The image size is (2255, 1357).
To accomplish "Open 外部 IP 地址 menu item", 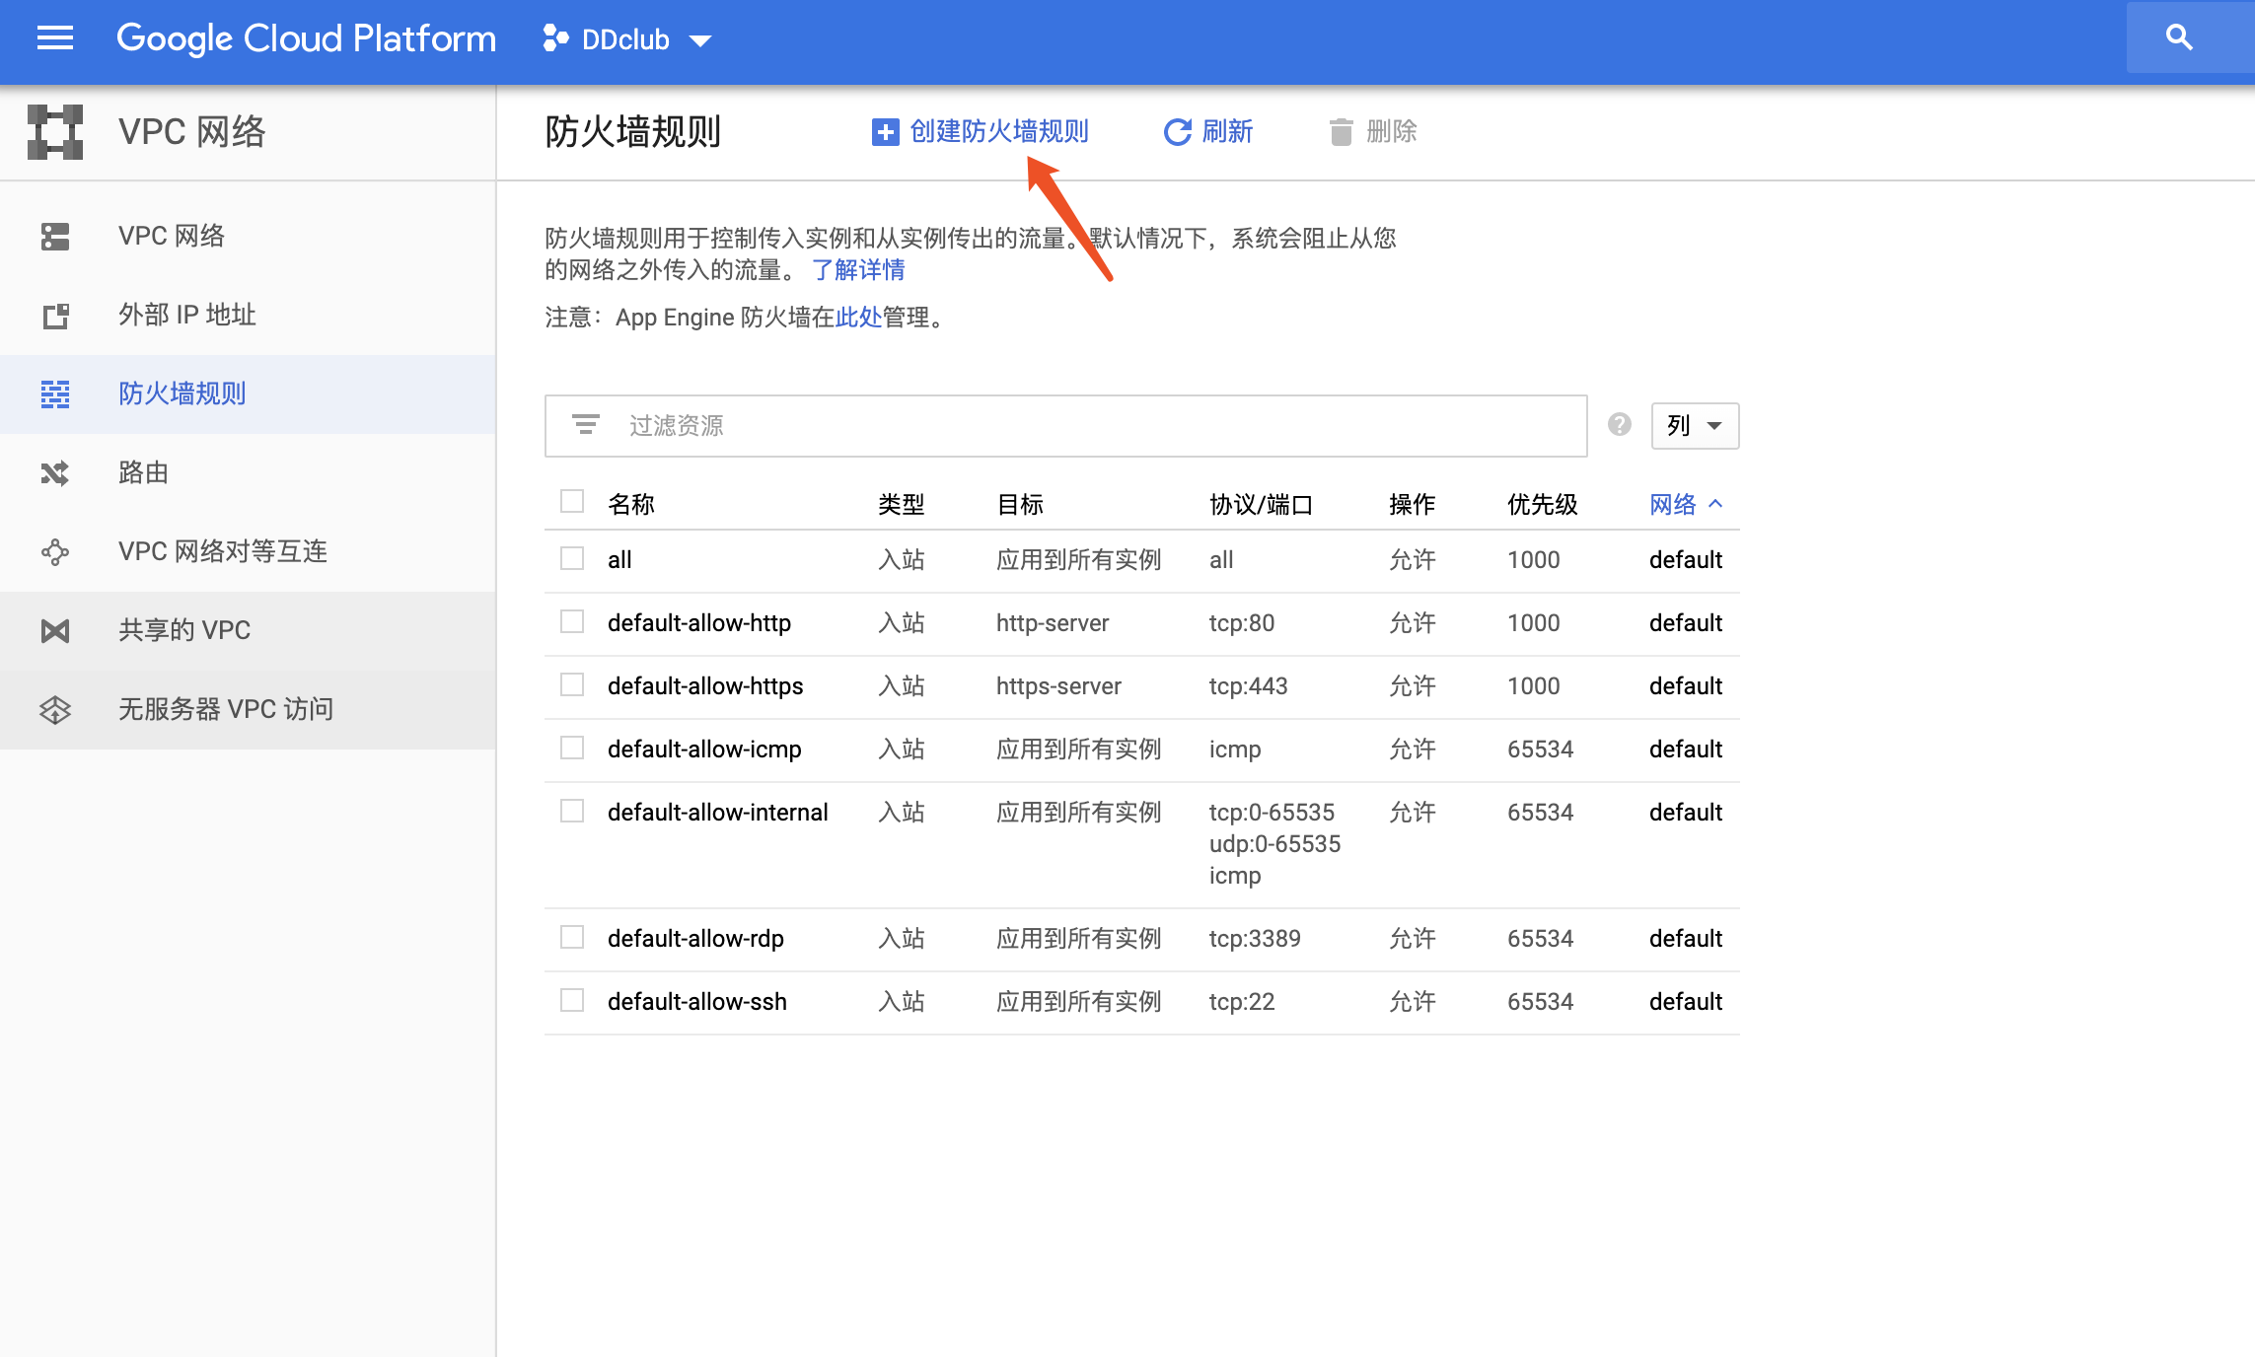I will point(248,315).
